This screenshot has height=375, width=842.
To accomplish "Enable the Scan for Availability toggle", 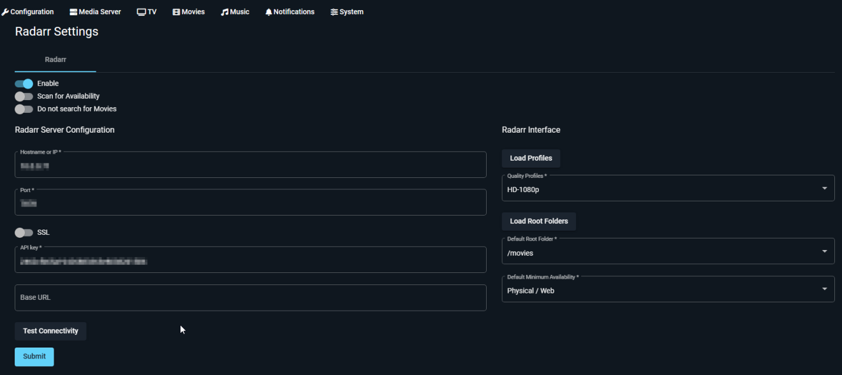I will [23, 96].
